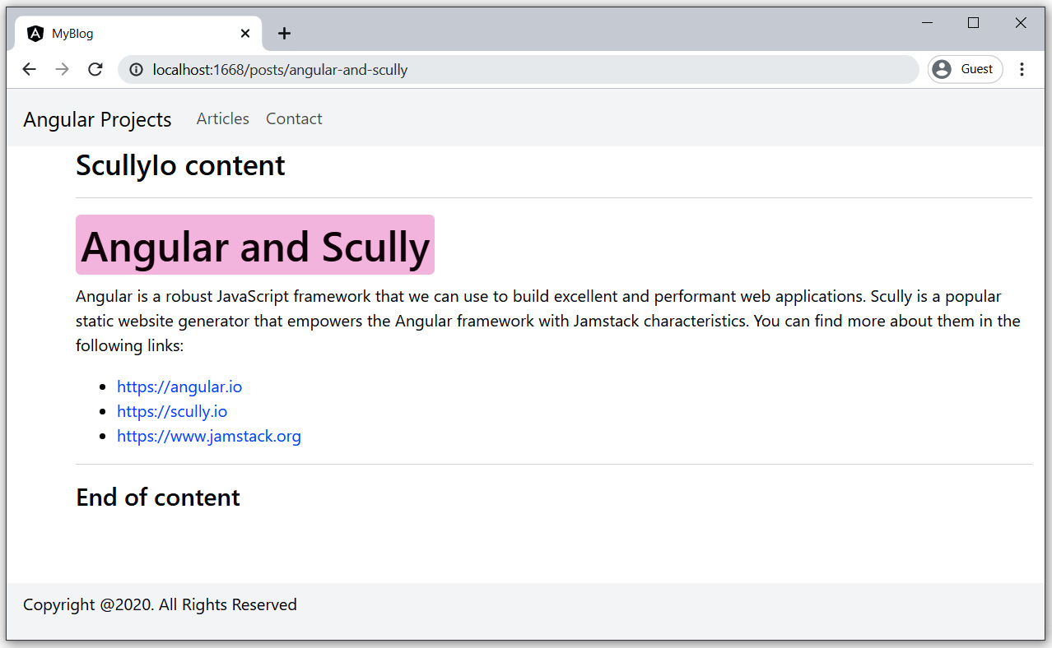
Task: Click the ScullyIo content heading
Action: 180,165
